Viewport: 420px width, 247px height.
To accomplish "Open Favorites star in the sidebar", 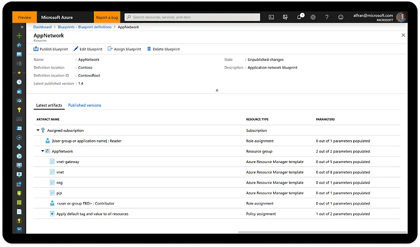I will [19, 73].
